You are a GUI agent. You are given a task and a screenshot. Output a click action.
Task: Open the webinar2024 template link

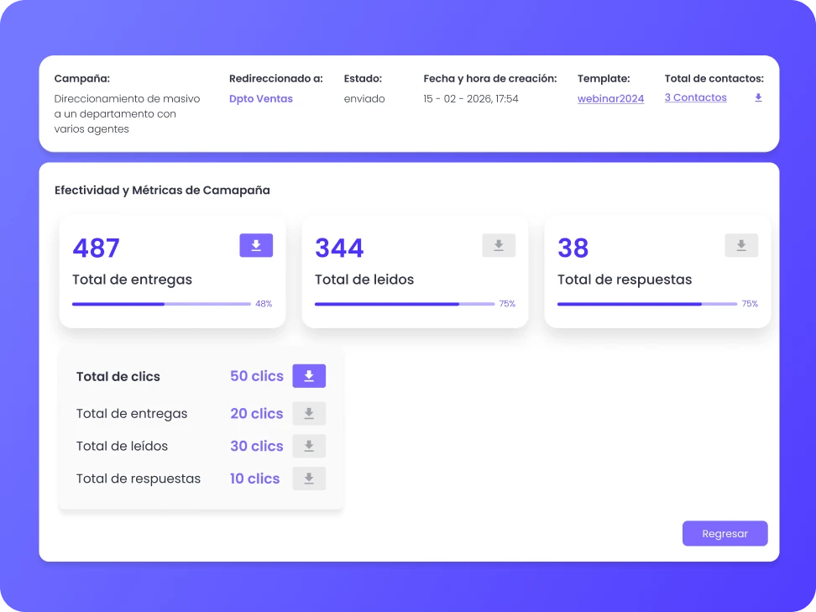(610, 98)
